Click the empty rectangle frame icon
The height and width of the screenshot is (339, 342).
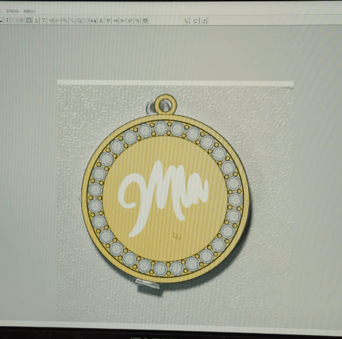tap(87, 20)
